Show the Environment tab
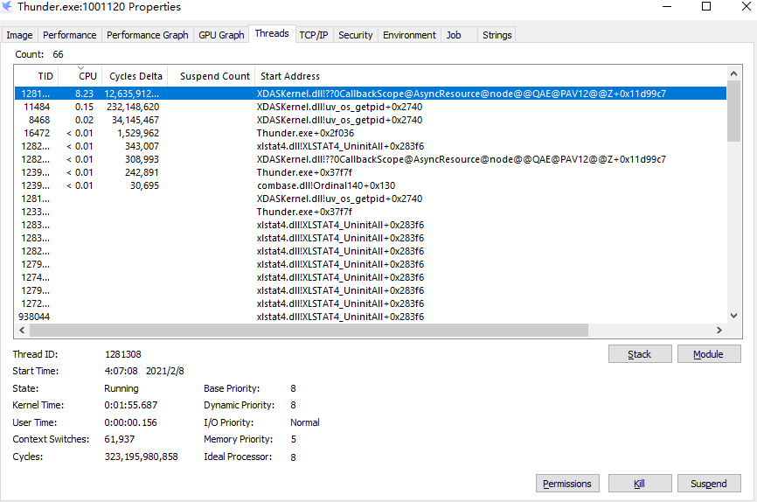 coord(409,35)
